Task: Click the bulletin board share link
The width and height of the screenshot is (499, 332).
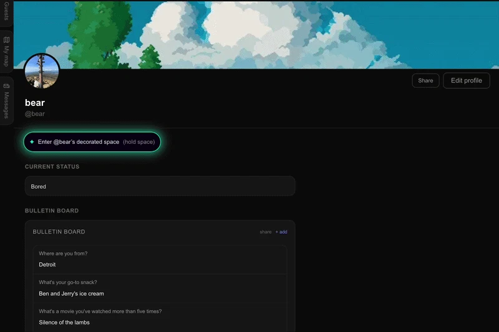Action: 266,232
